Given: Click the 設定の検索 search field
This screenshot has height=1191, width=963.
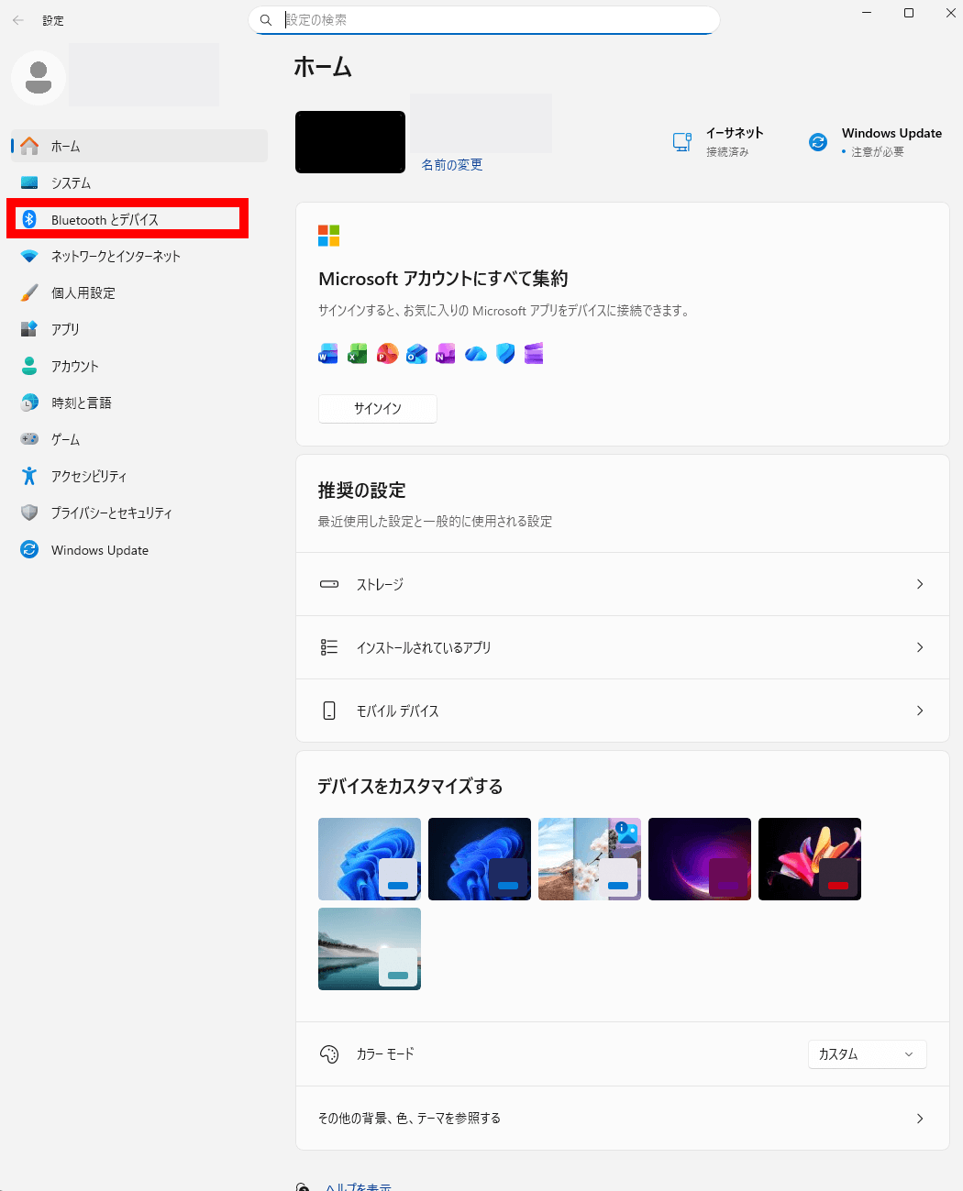Looking at the screenshot, I should 484,20.
